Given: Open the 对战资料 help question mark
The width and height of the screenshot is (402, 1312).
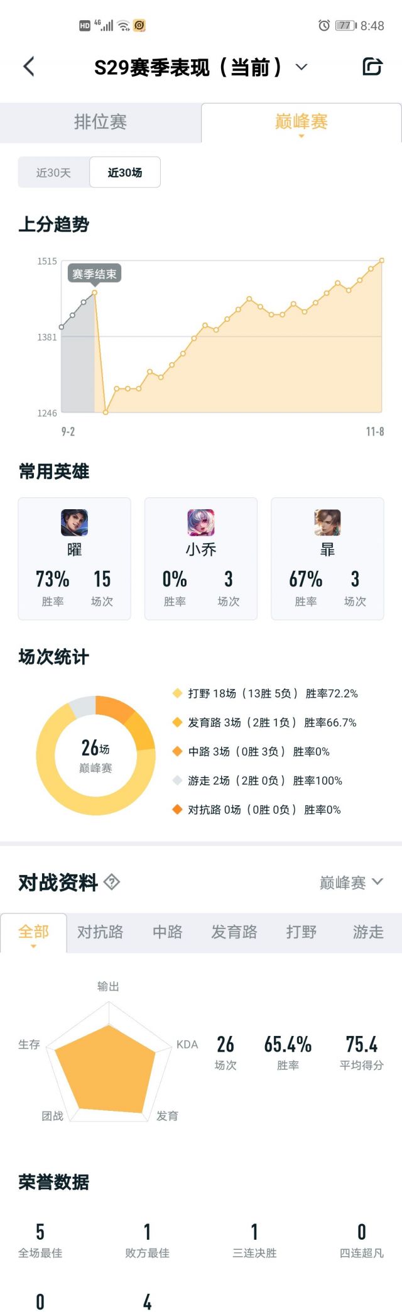Looking at the screenshot, I should [111, 882].
